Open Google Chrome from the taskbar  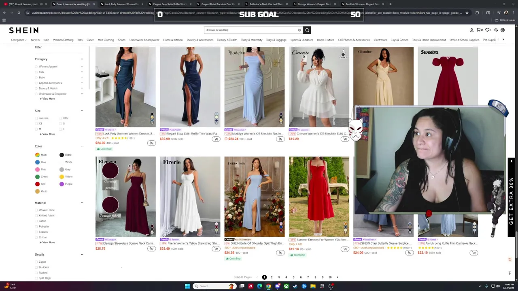point(268,286)
